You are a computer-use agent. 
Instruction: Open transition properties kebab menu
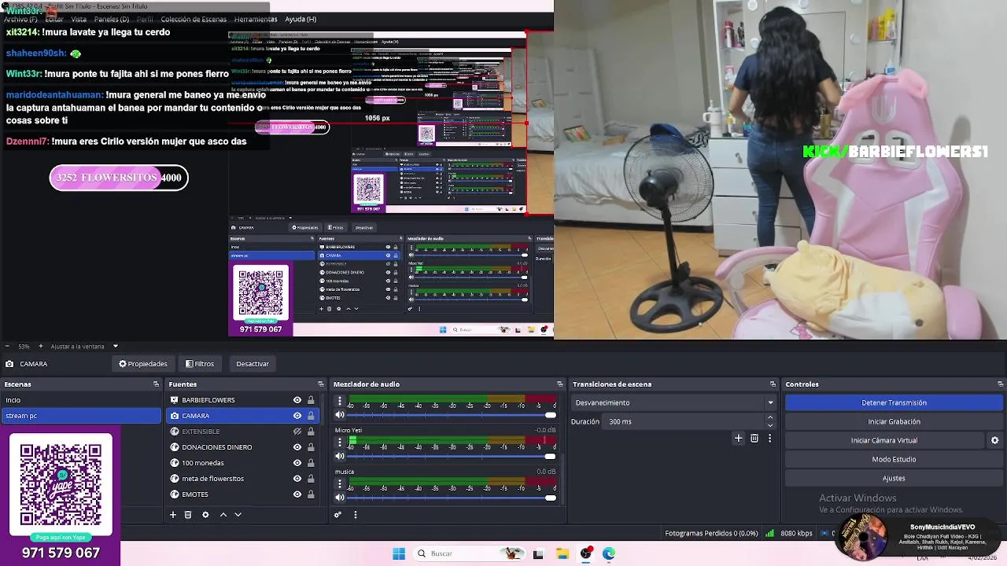769,438
